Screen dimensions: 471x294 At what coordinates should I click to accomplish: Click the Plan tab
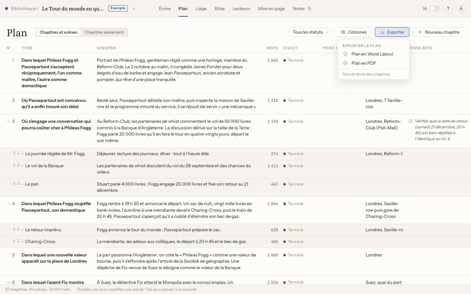click(183, 8)
